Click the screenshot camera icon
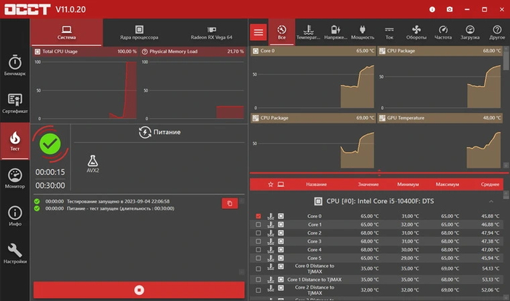 tap(449, 9)
